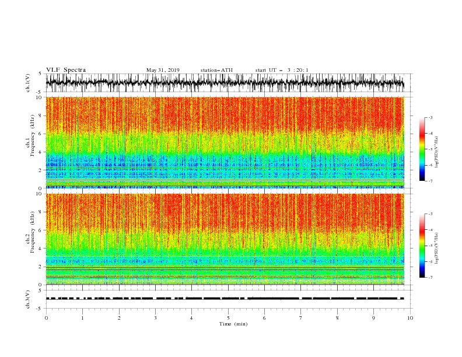Click the "Time (min)" axis label
462x357 pixels.
point(233,324)
